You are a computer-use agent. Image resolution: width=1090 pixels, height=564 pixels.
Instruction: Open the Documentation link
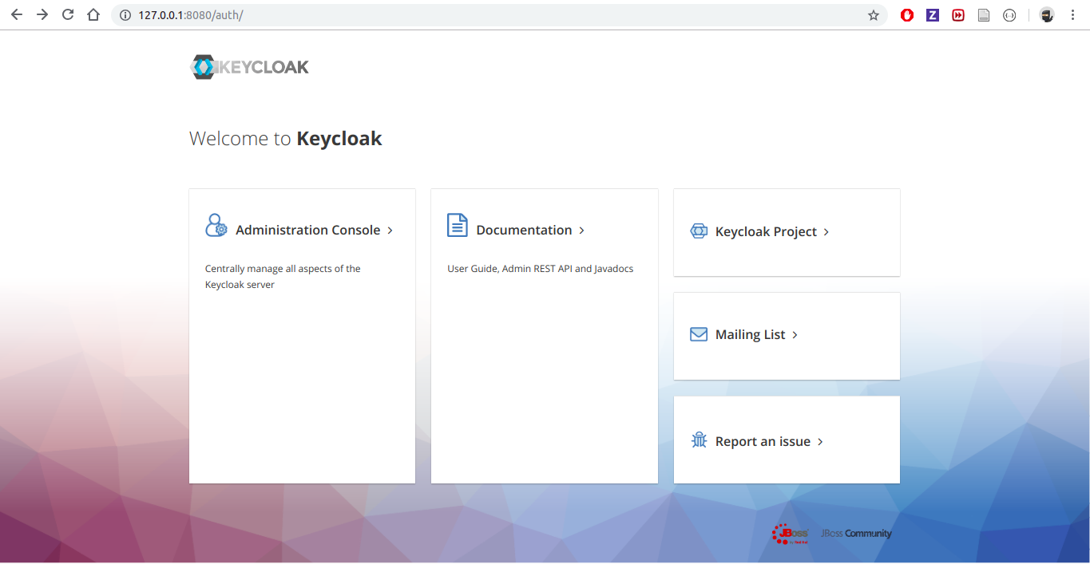524,230
